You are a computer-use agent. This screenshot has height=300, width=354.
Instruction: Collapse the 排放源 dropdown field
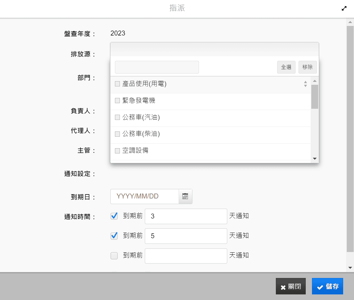pos(214,49)
